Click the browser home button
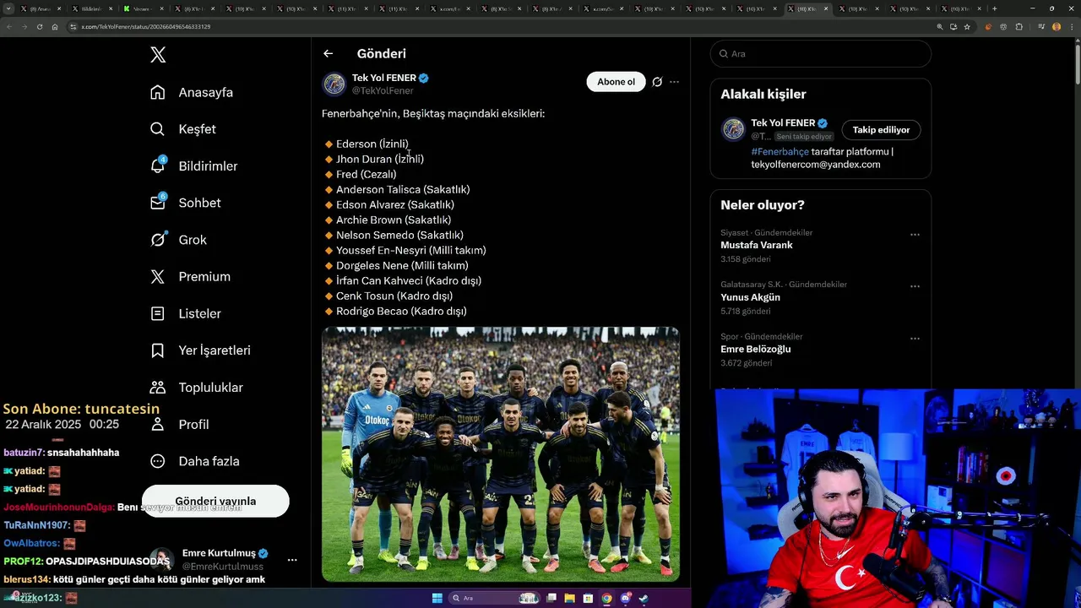Image resolution: width=1081 pixels, height=608 pixels. click(x=55, y=26)
